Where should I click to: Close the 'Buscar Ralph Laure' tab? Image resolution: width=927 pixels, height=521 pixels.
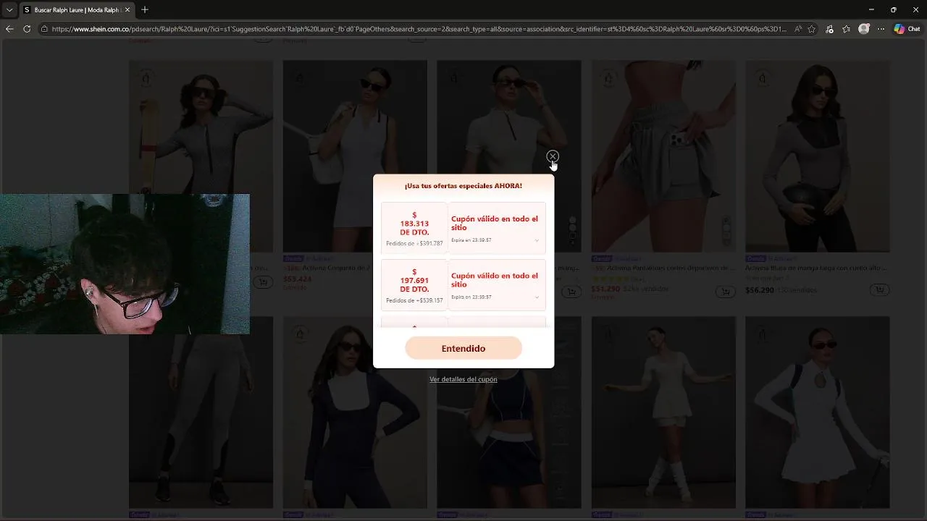point(127,10)
